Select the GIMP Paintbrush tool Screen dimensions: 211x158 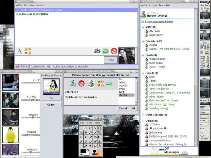pos(86,141)
